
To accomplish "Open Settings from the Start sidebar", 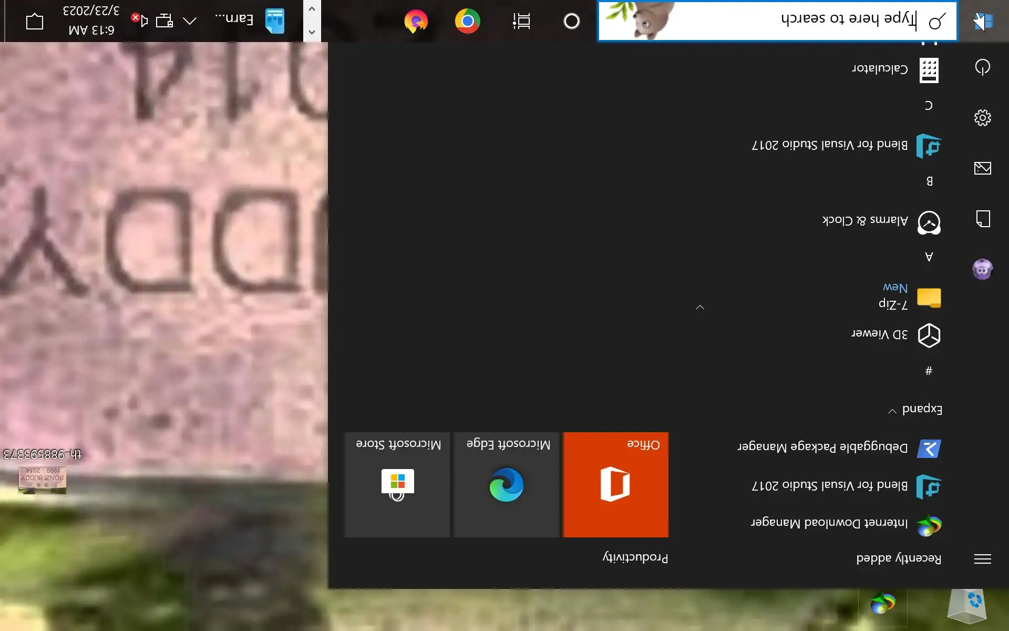I will pos(982,117).
